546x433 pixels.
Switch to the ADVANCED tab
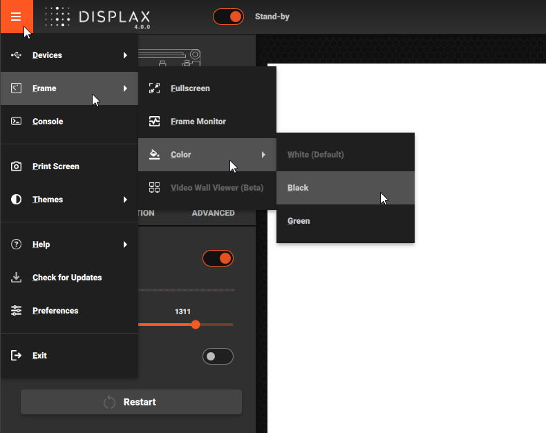213,213
